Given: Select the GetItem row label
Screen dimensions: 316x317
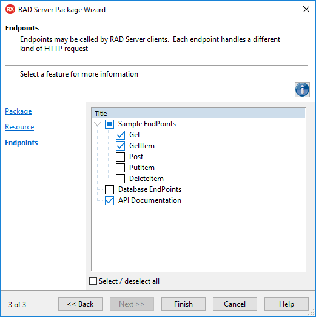Looking at the screenshot, I should pyautogui.click(x=142, y=146).
